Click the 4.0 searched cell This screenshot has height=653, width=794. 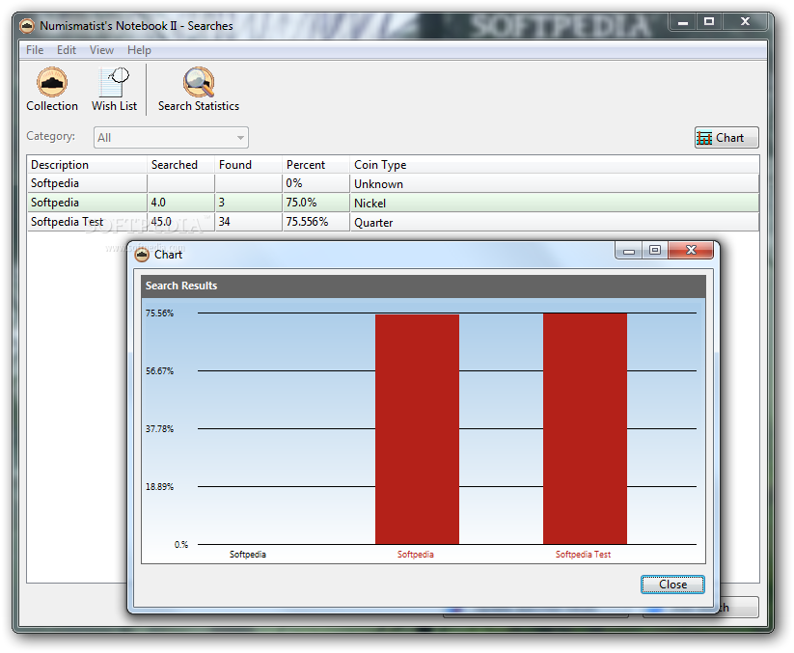[180, 203]
